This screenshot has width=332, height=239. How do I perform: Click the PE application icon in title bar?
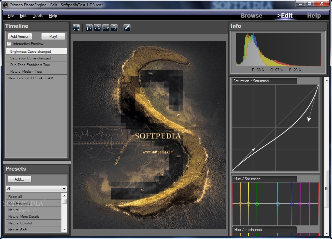pos(5,5)
